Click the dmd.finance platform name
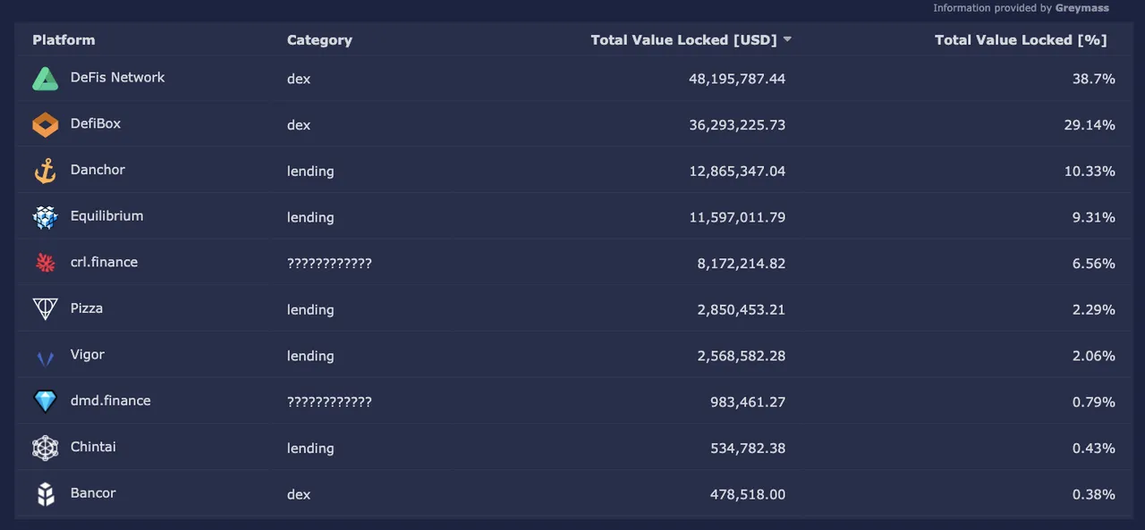This screenshot has width=1145, height=530. (110, 401)
